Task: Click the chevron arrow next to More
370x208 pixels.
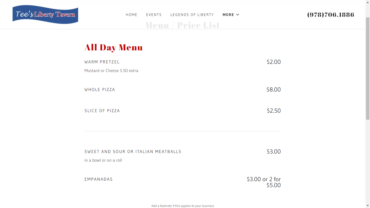Action: [238, 15]
